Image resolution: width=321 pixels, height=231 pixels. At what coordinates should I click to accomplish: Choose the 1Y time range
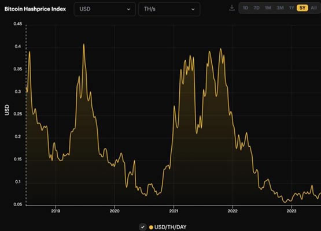(292, 8)
